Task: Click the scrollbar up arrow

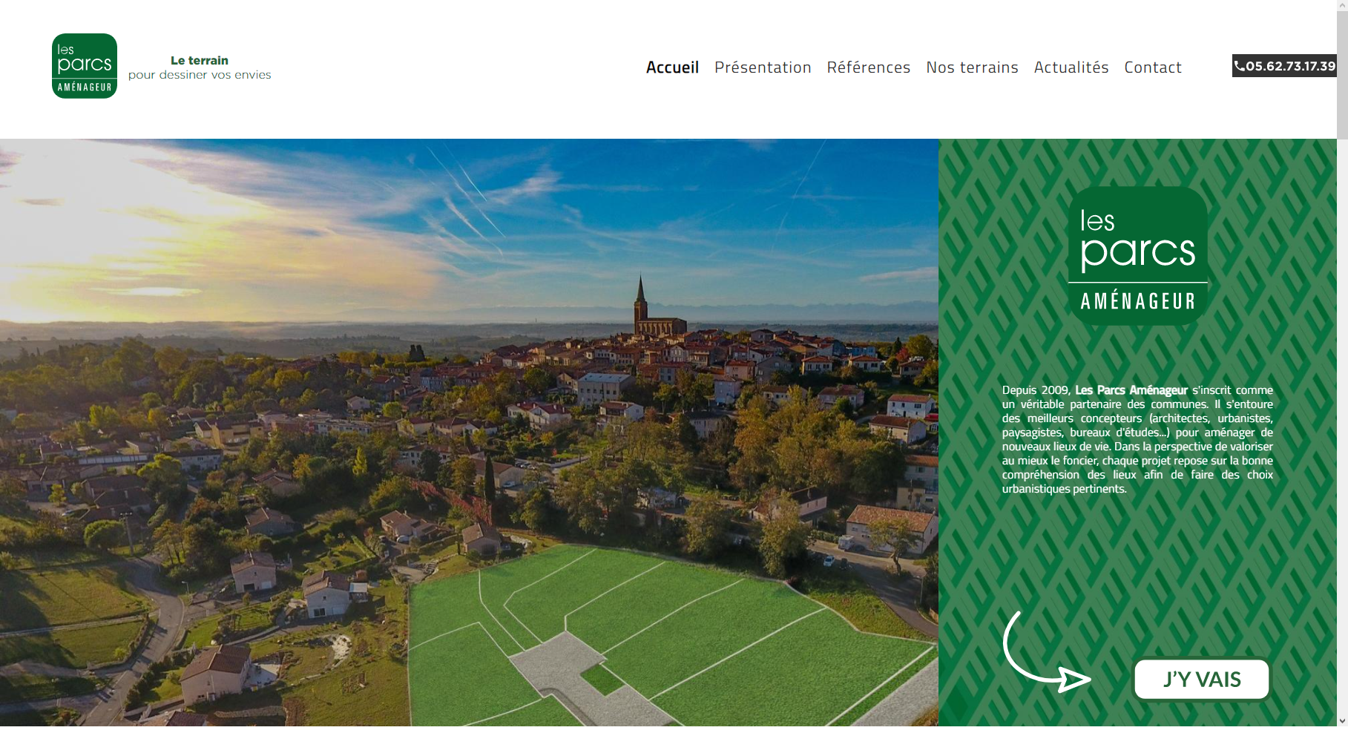Action: (x=1341, y=5)
